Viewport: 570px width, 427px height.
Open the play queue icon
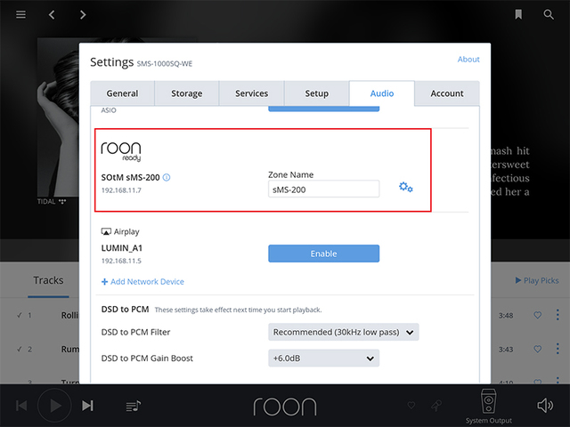coord(134,406)
